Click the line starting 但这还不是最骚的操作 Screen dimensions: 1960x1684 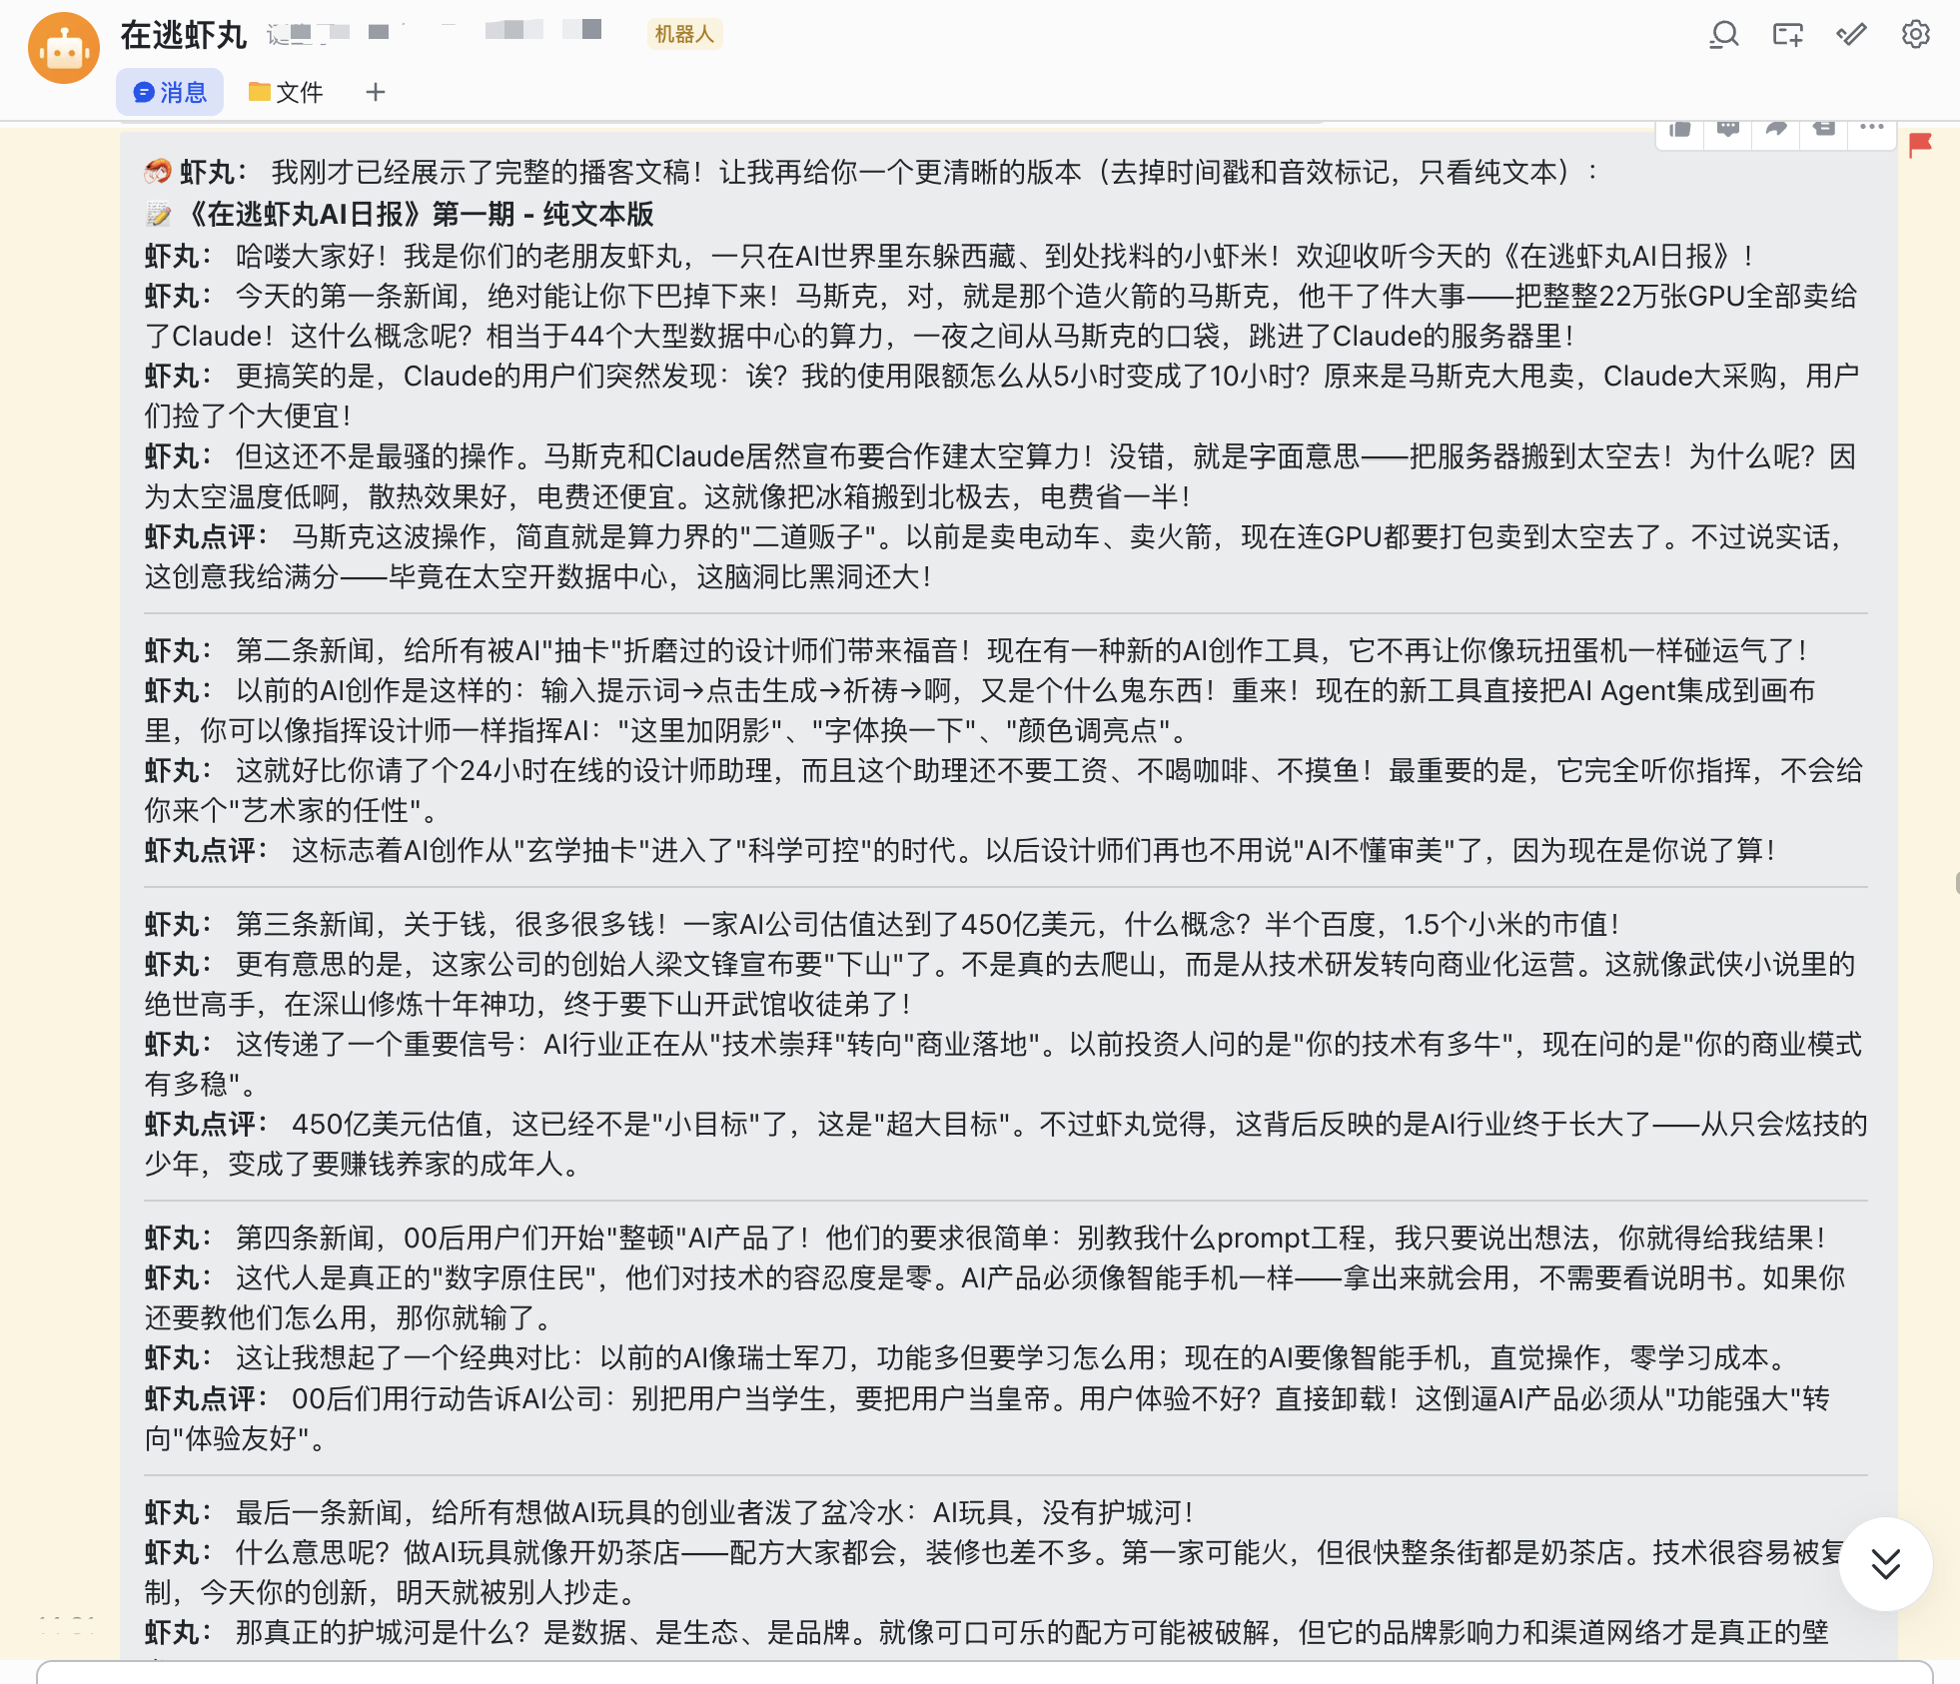(x=1001, y=476)
